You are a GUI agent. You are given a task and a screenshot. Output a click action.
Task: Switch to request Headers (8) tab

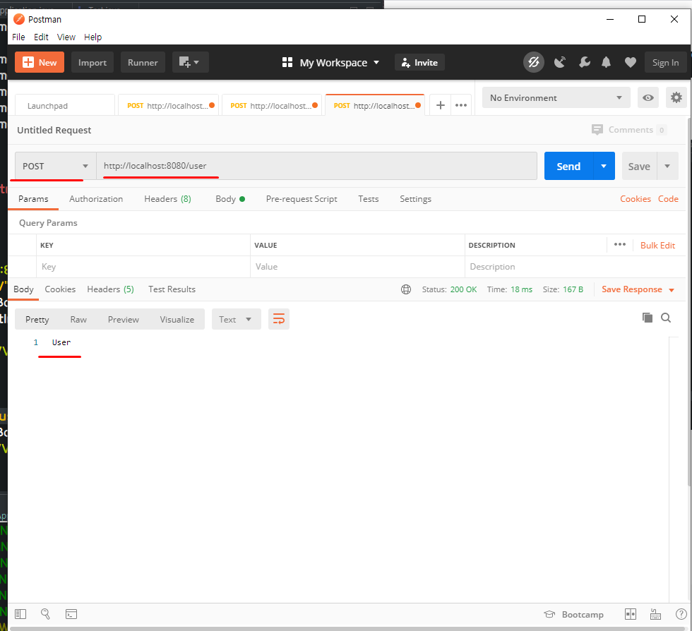click(167, 199)
